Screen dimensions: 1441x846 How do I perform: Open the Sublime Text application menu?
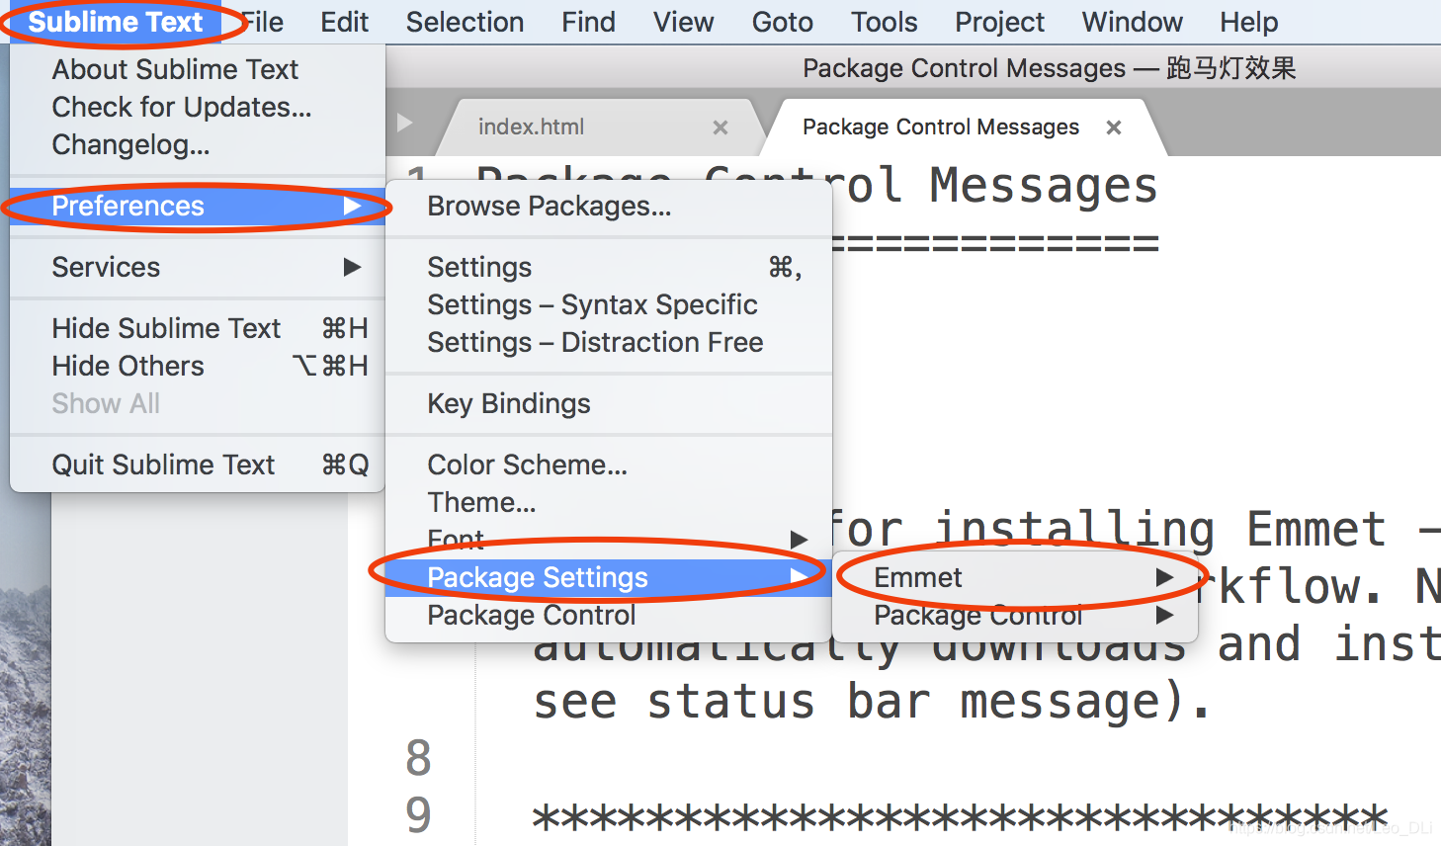[x=115, y=22]
